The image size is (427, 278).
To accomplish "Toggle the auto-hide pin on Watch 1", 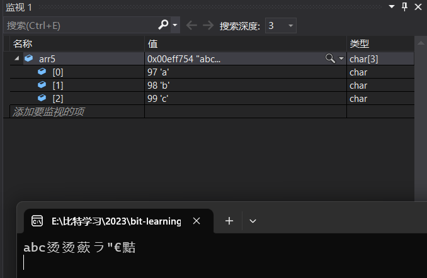I will click(405, 6).
